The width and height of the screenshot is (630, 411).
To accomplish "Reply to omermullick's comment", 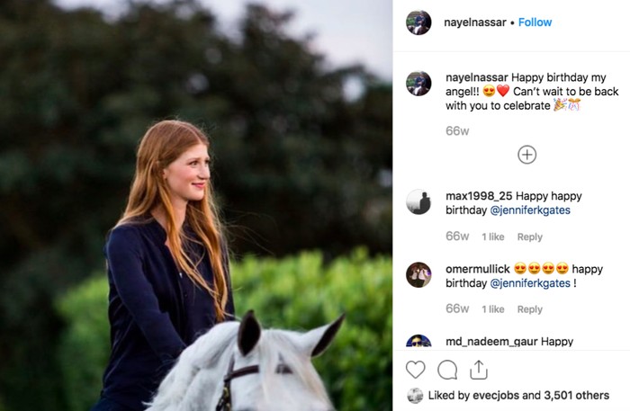I will [x=530, y=309].
